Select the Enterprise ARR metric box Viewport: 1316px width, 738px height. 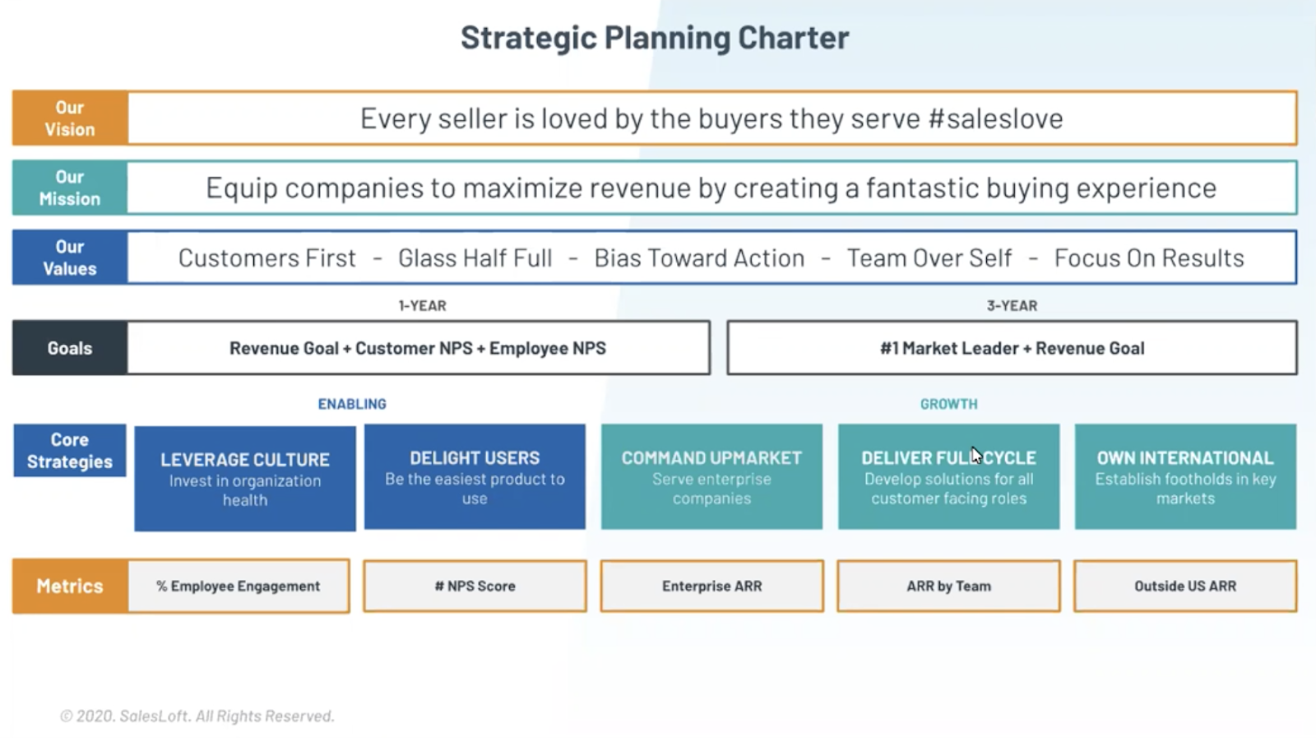[711, 586]
